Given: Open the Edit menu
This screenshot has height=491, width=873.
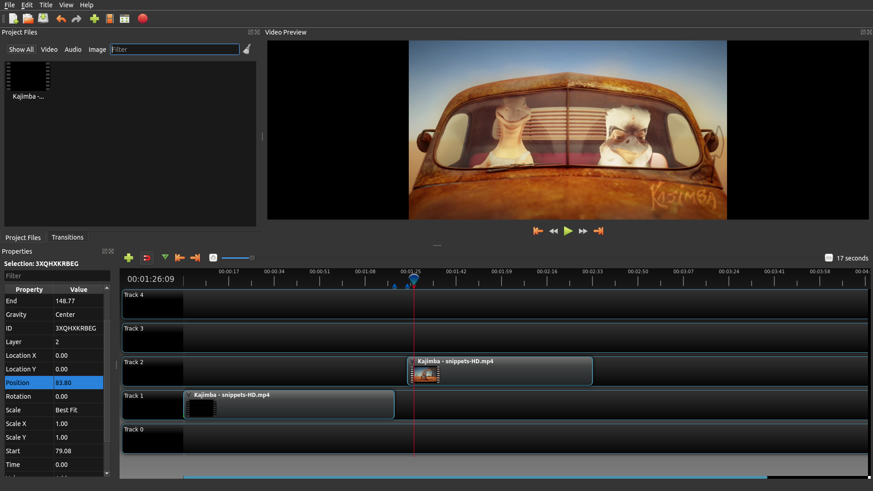Looking at the screenshot, I should tap(27, 5).
